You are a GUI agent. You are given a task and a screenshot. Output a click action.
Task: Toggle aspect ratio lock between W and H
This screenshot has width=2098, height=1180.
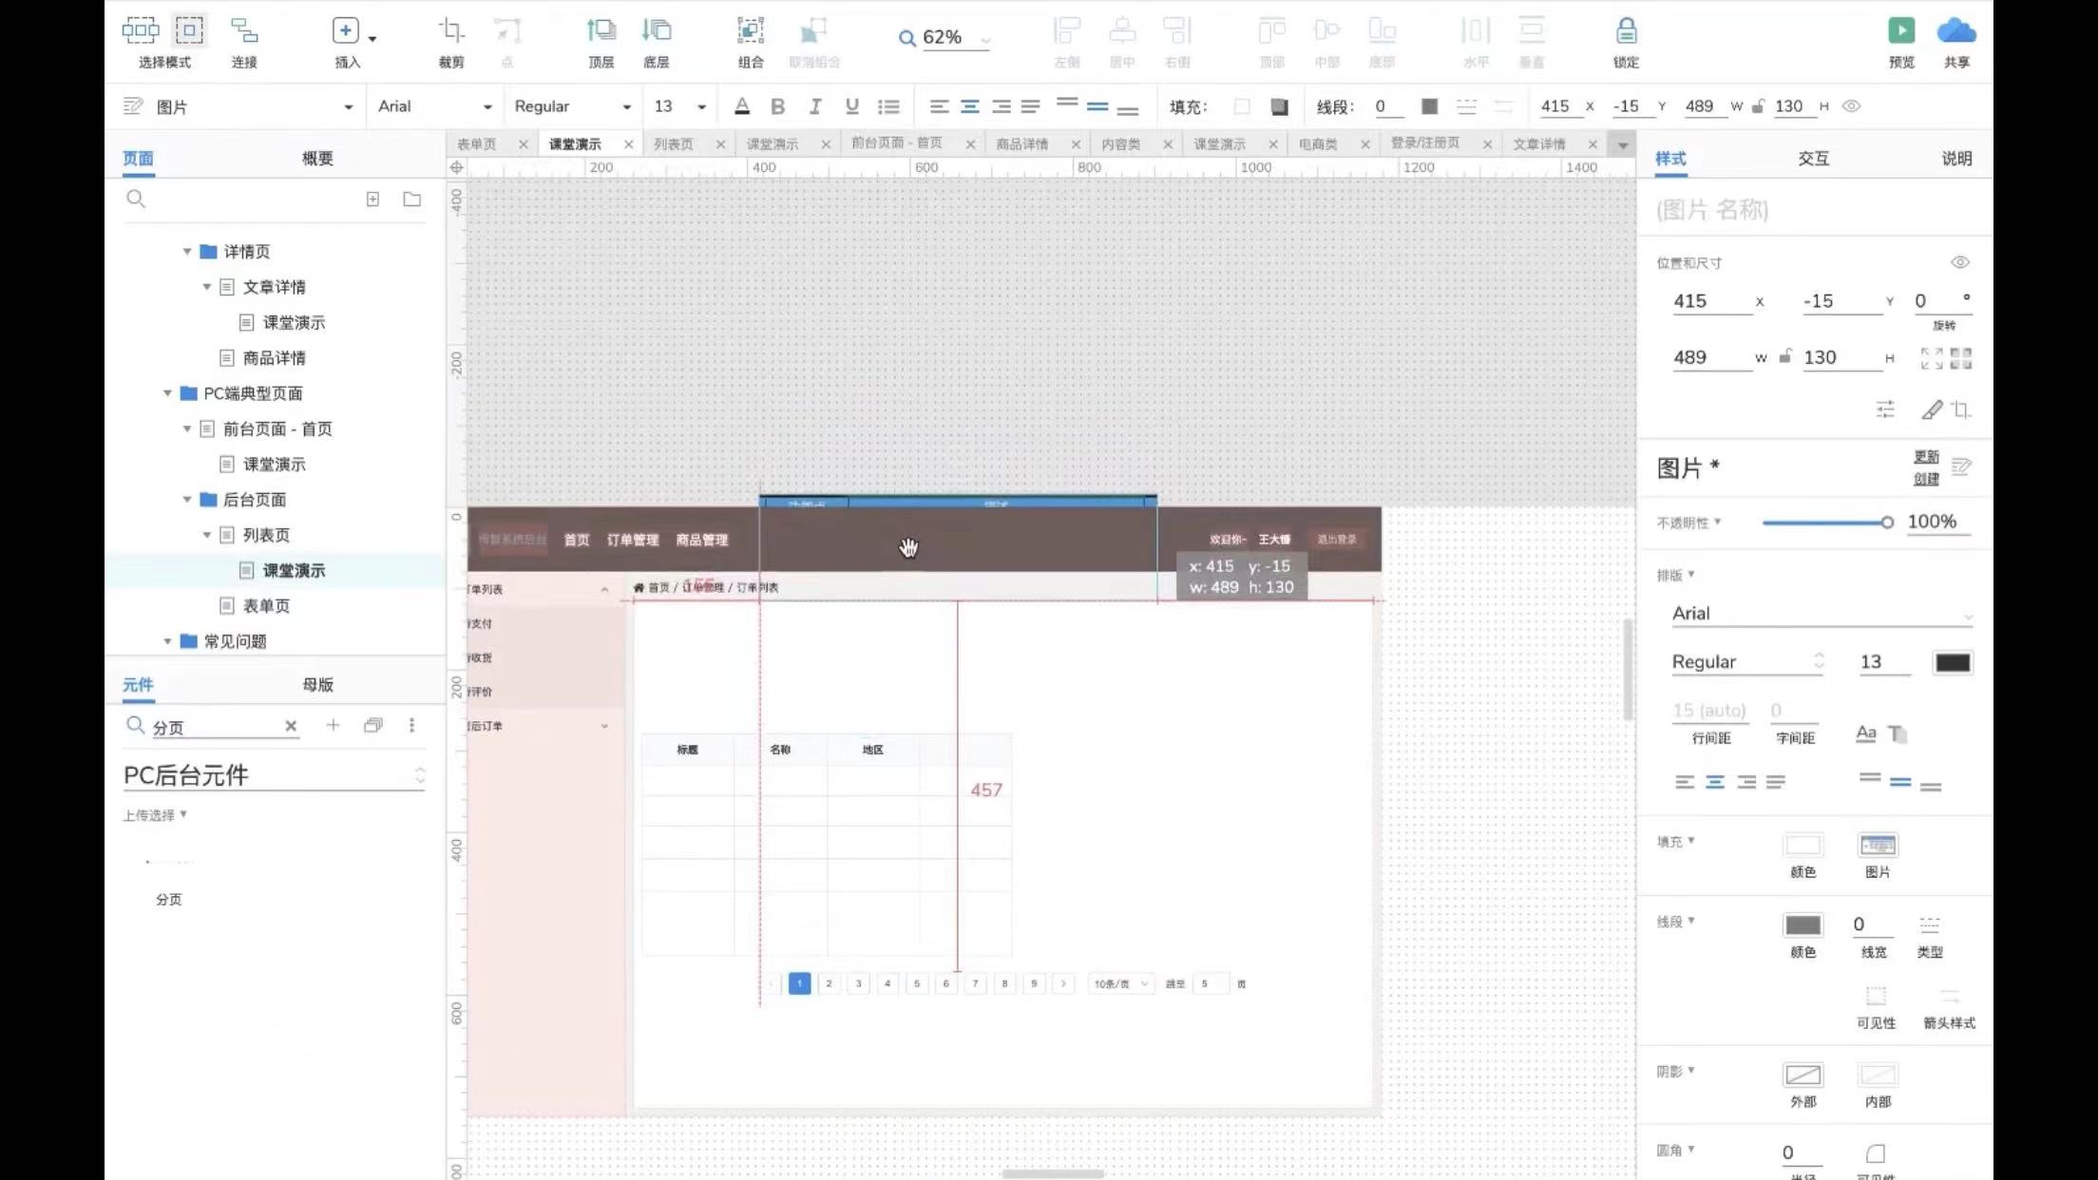pyautogui.click(x=1785, y=357)
